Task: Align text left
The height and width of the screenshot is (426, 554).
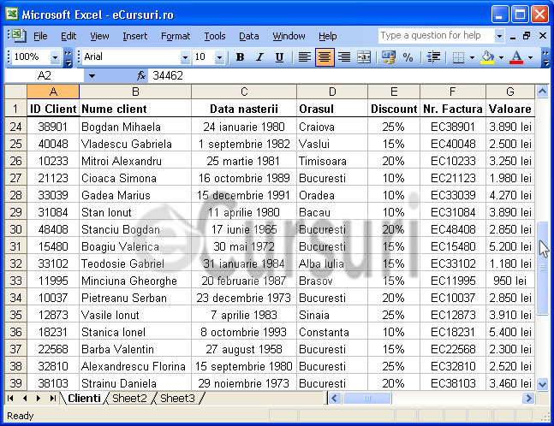Action: [305, 56]
